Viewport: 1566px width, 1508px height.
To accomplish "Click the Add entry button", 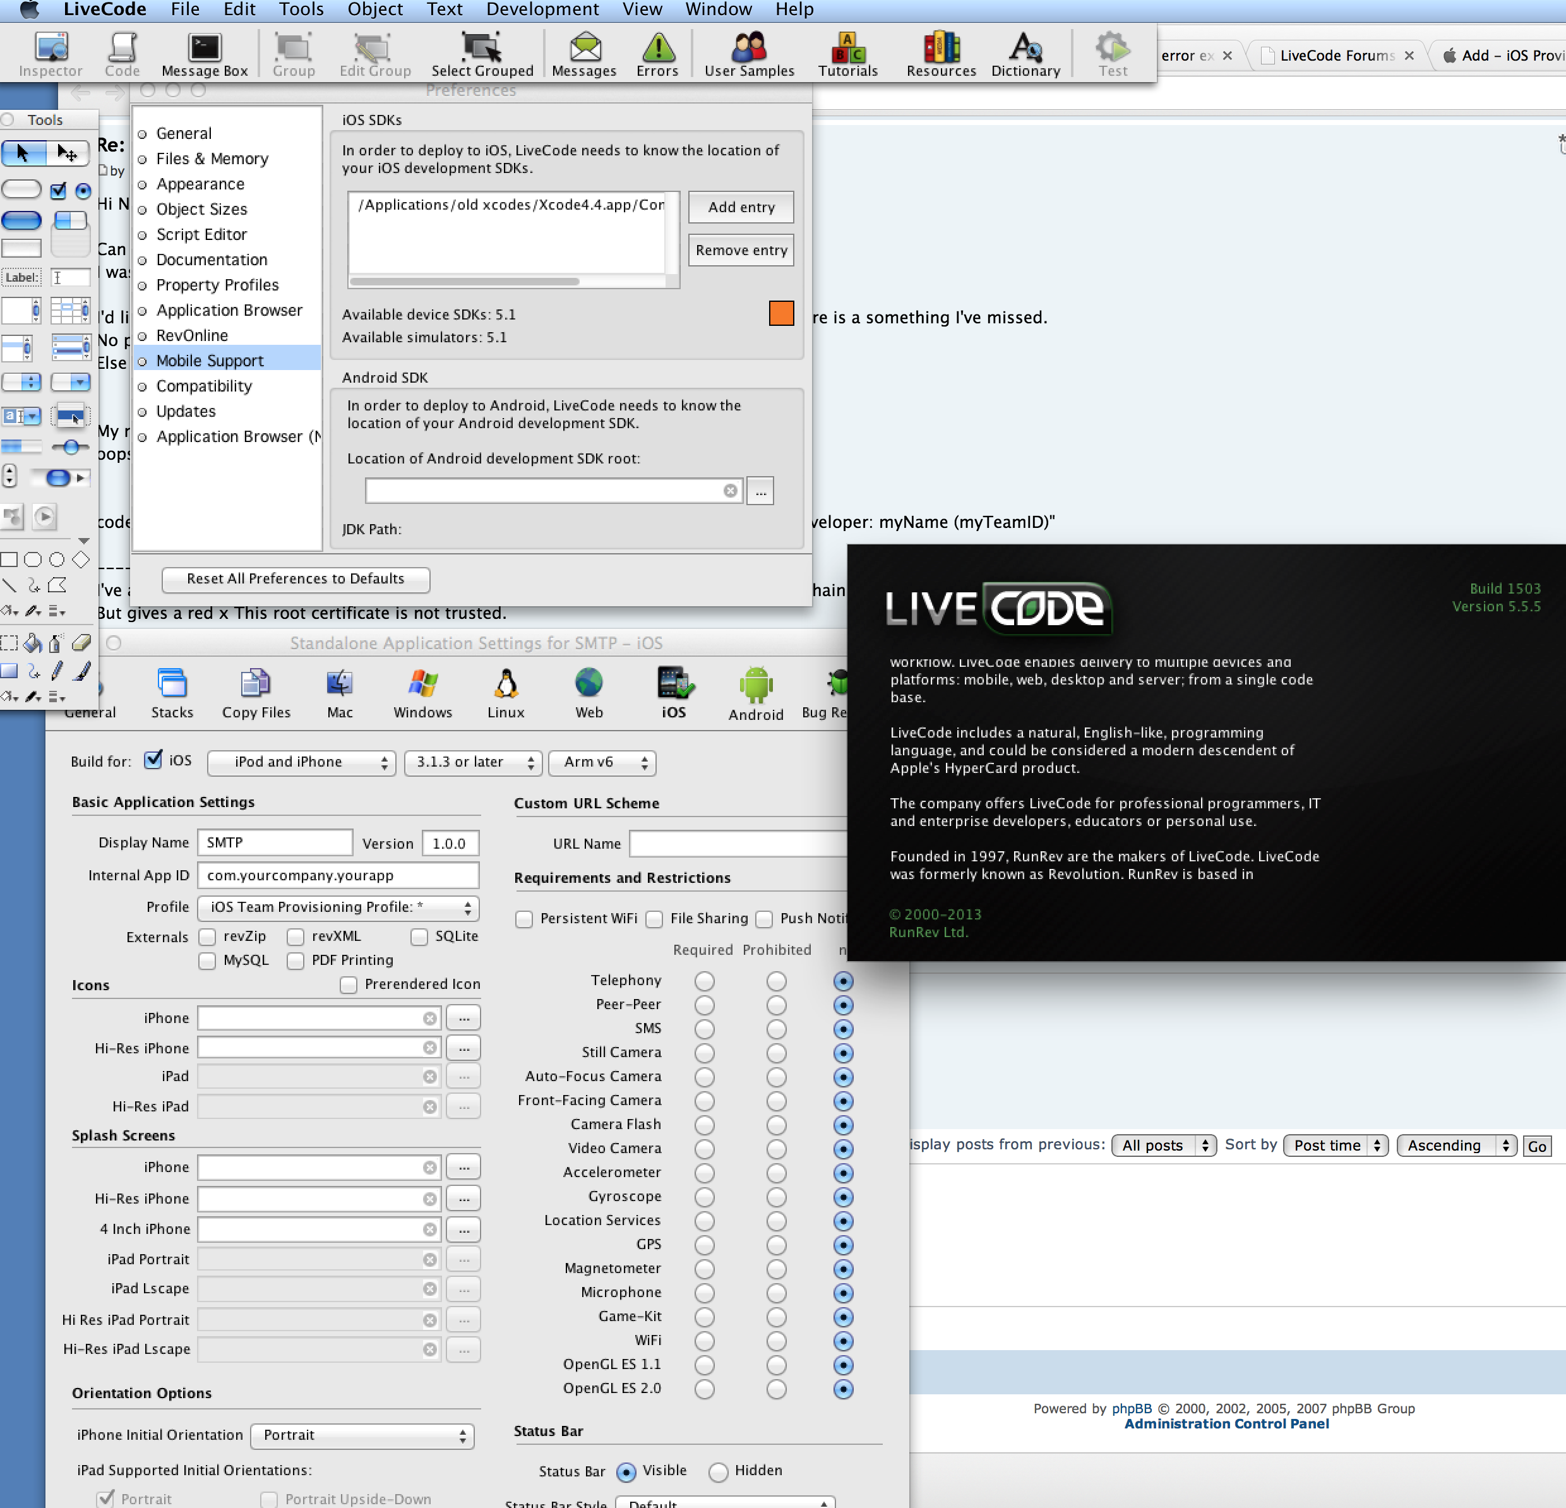I will click(741, 207).
